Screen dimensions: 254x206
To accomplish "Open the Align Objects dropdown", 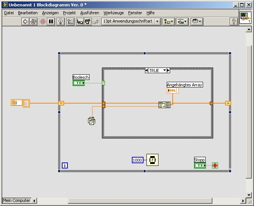I will (x=169, y=21).
